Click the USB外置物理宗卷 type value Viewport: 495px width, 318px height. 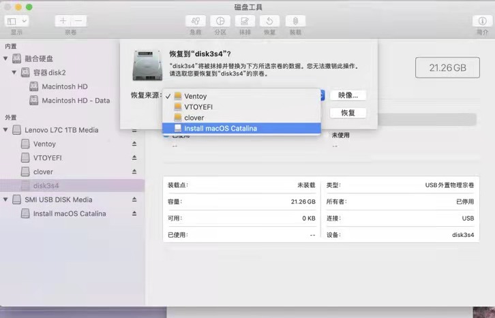pyautogui.click(x=449, y=185)
